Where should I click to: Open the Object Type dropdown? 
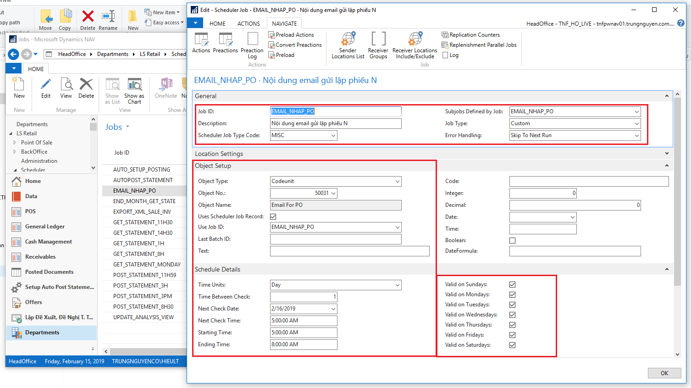pos(397,181)
